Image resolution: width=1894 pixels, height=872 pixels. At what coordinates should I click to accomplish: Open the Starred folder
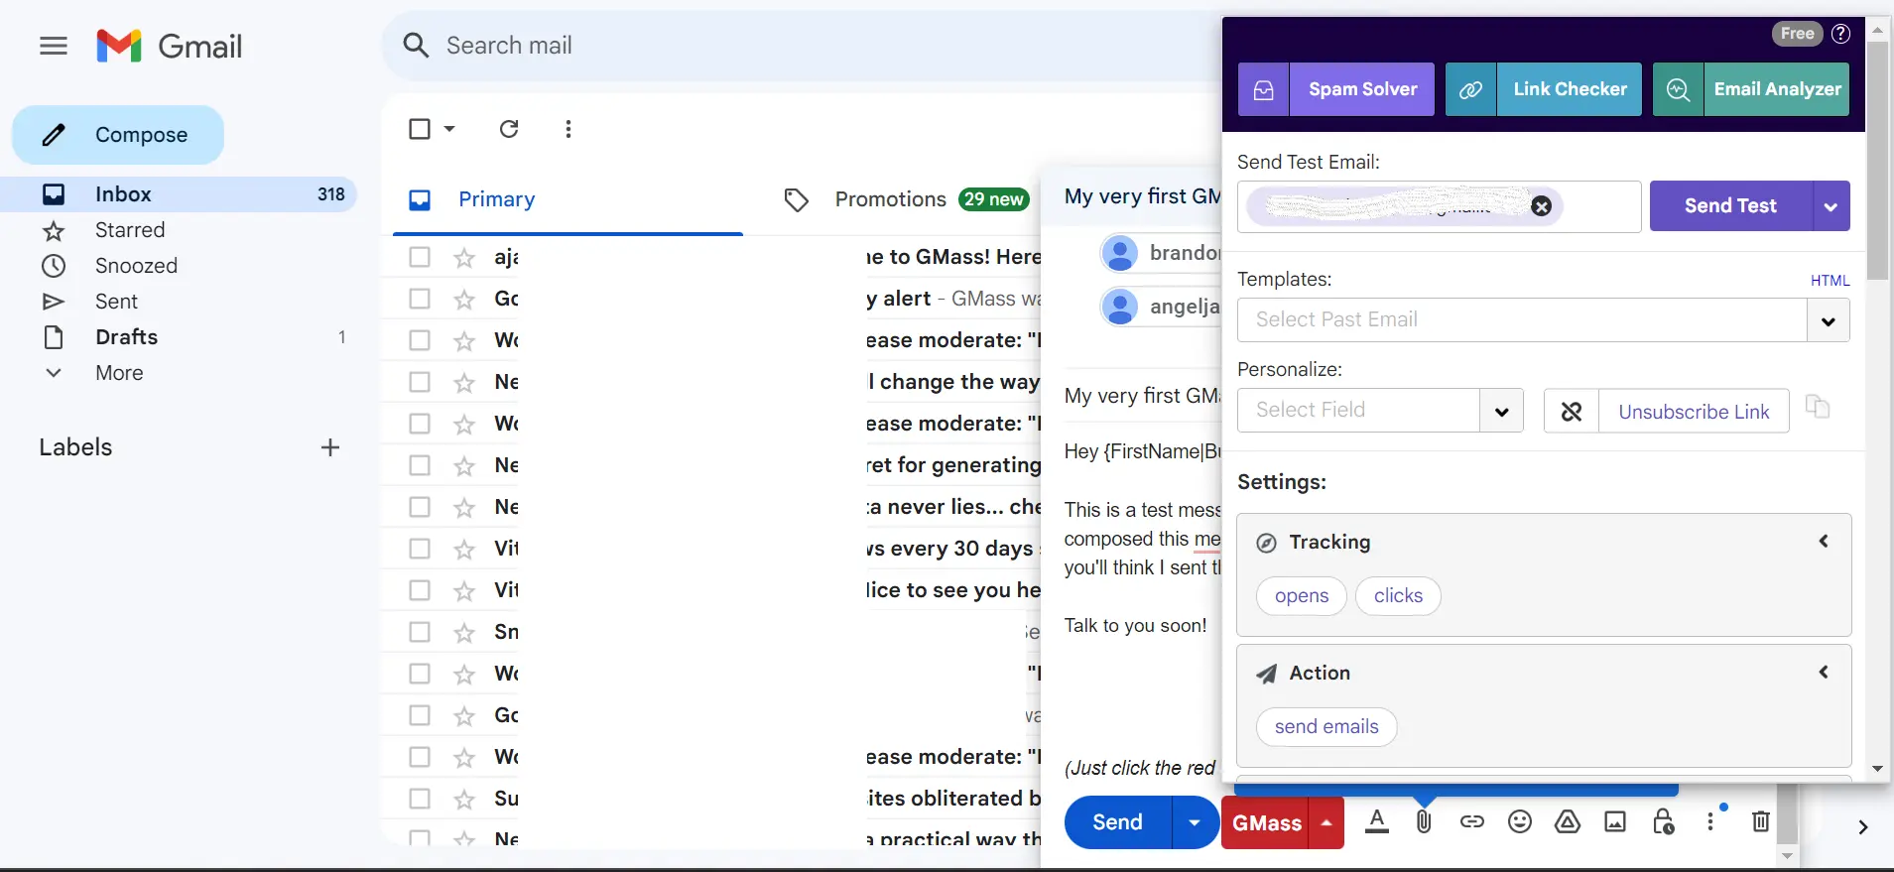click(x=129, y=230)
